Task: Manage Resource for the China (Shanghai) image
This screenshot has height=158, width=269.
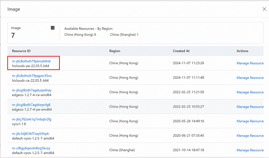Action: 250,150
